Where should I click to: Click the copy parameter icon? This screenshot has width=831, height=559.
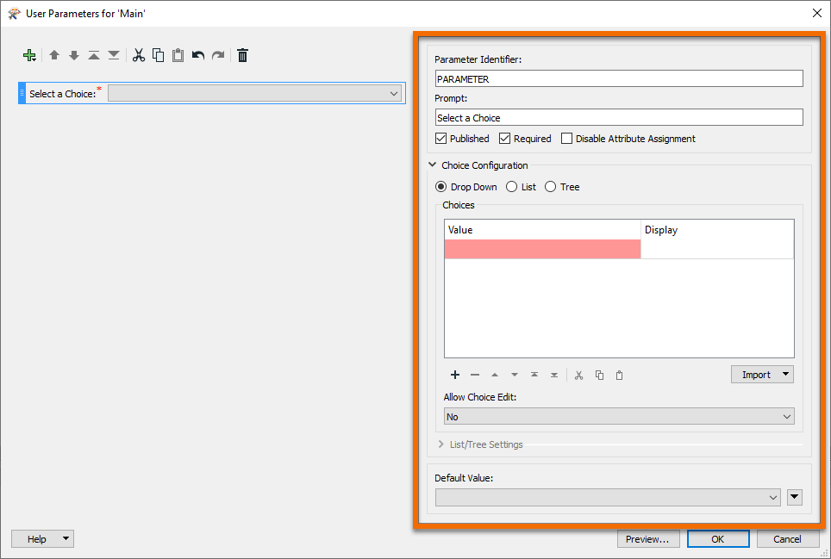[159, 55]
